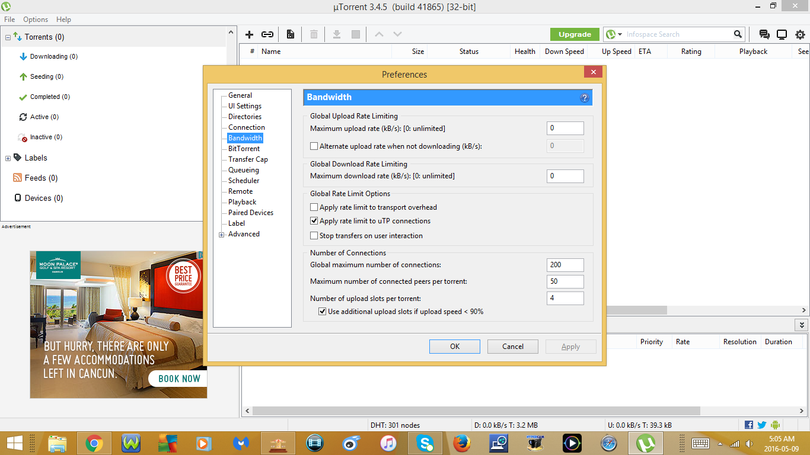Click the remote monitor toolbar icon
The image size is (810, 455).
[782, 34]
